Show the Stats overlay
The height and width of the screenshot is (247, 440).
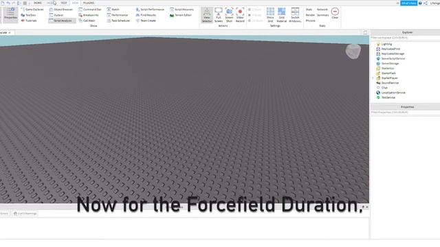click(x=309, y=10)
